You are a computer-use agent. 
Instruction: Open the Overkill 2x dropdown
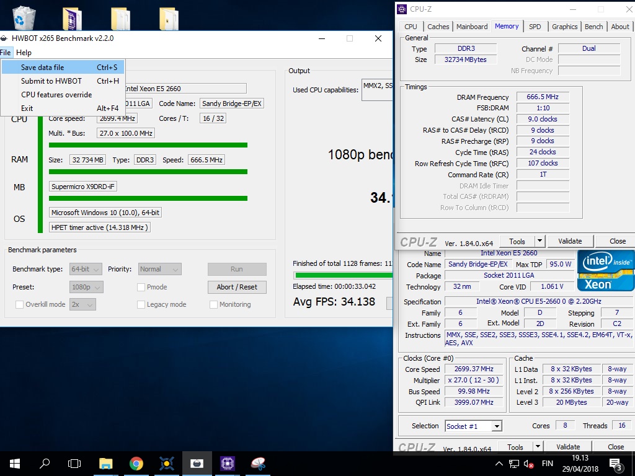point(82,304)
